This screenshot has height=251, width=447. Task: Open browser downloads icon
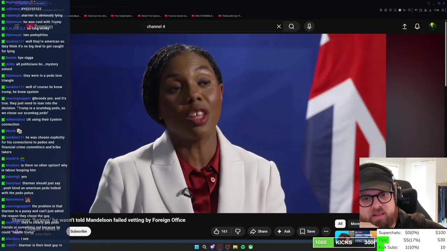[x=430, y=10]
